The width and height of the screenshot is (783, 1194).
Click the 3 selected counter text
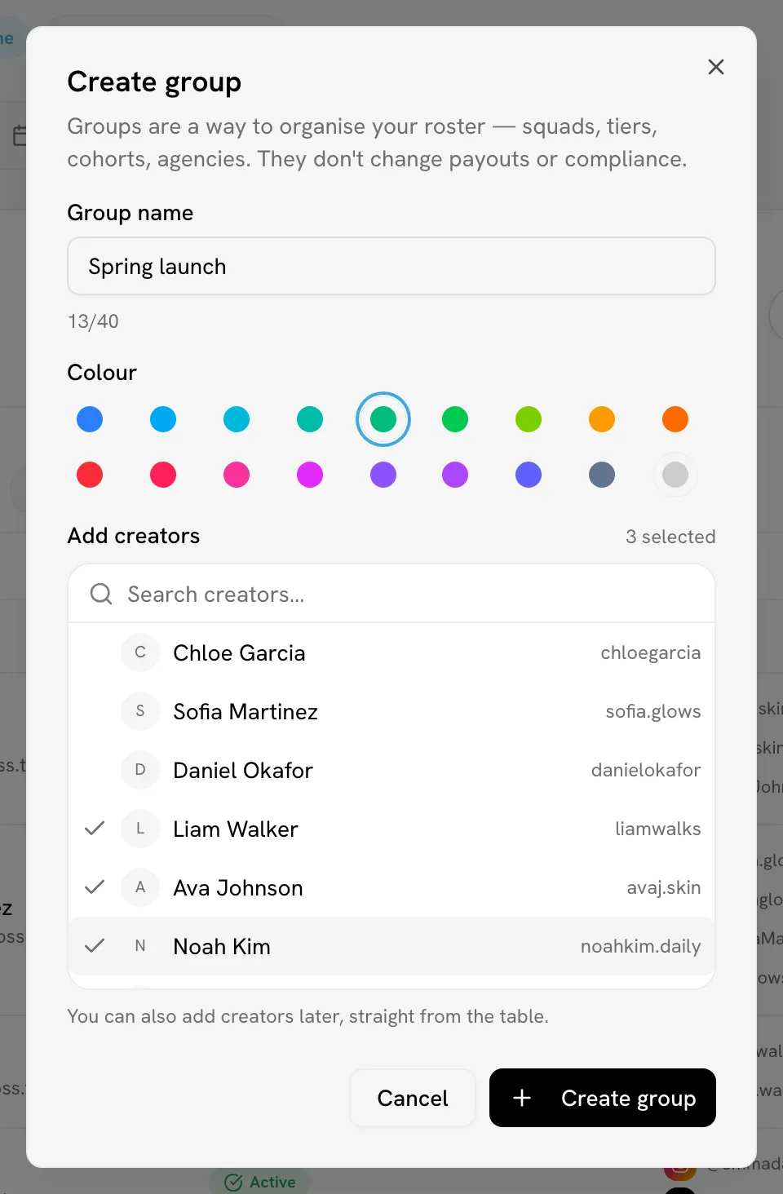(670, 537)
